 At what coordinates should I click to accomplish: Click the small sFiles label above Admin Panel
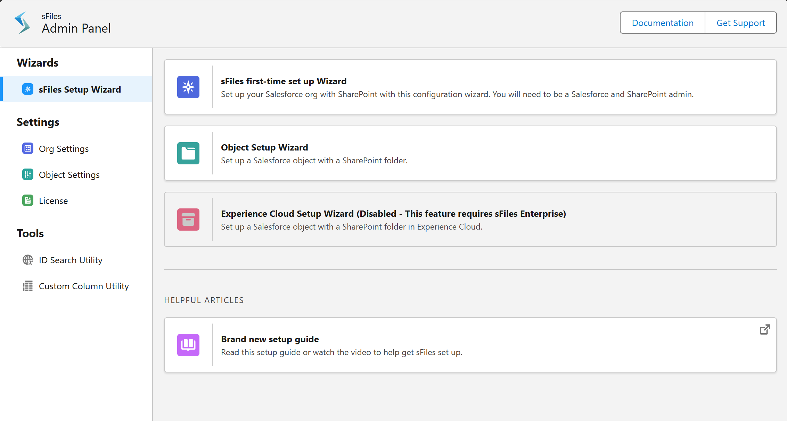51,16
